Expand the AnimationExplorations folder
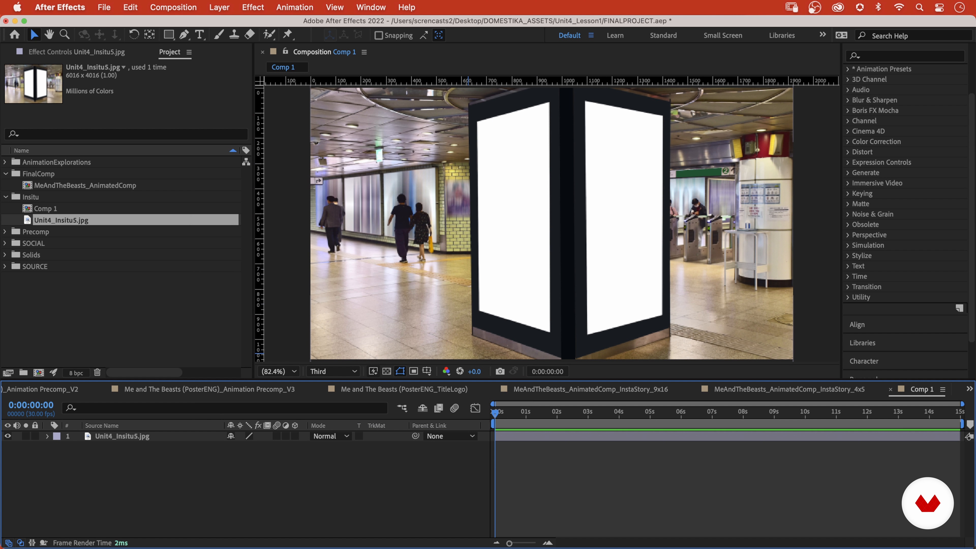The width and height of the screenshot is (976, 549). 5,162
